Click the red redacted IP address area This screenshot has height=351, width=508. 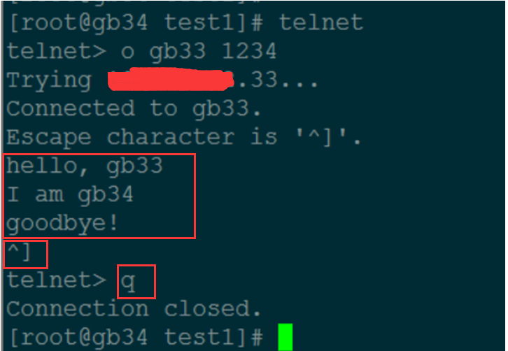[x=171, y=79]
